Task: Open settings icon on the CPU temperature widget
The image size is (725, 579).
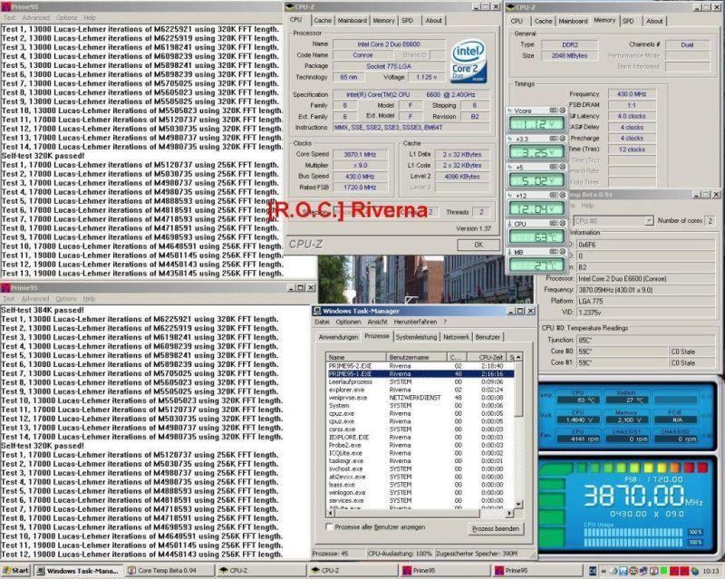Action: click(x=554, y=224)
